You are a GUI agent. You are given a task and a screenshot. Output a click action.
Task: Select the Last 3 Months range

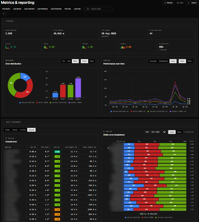29,9
